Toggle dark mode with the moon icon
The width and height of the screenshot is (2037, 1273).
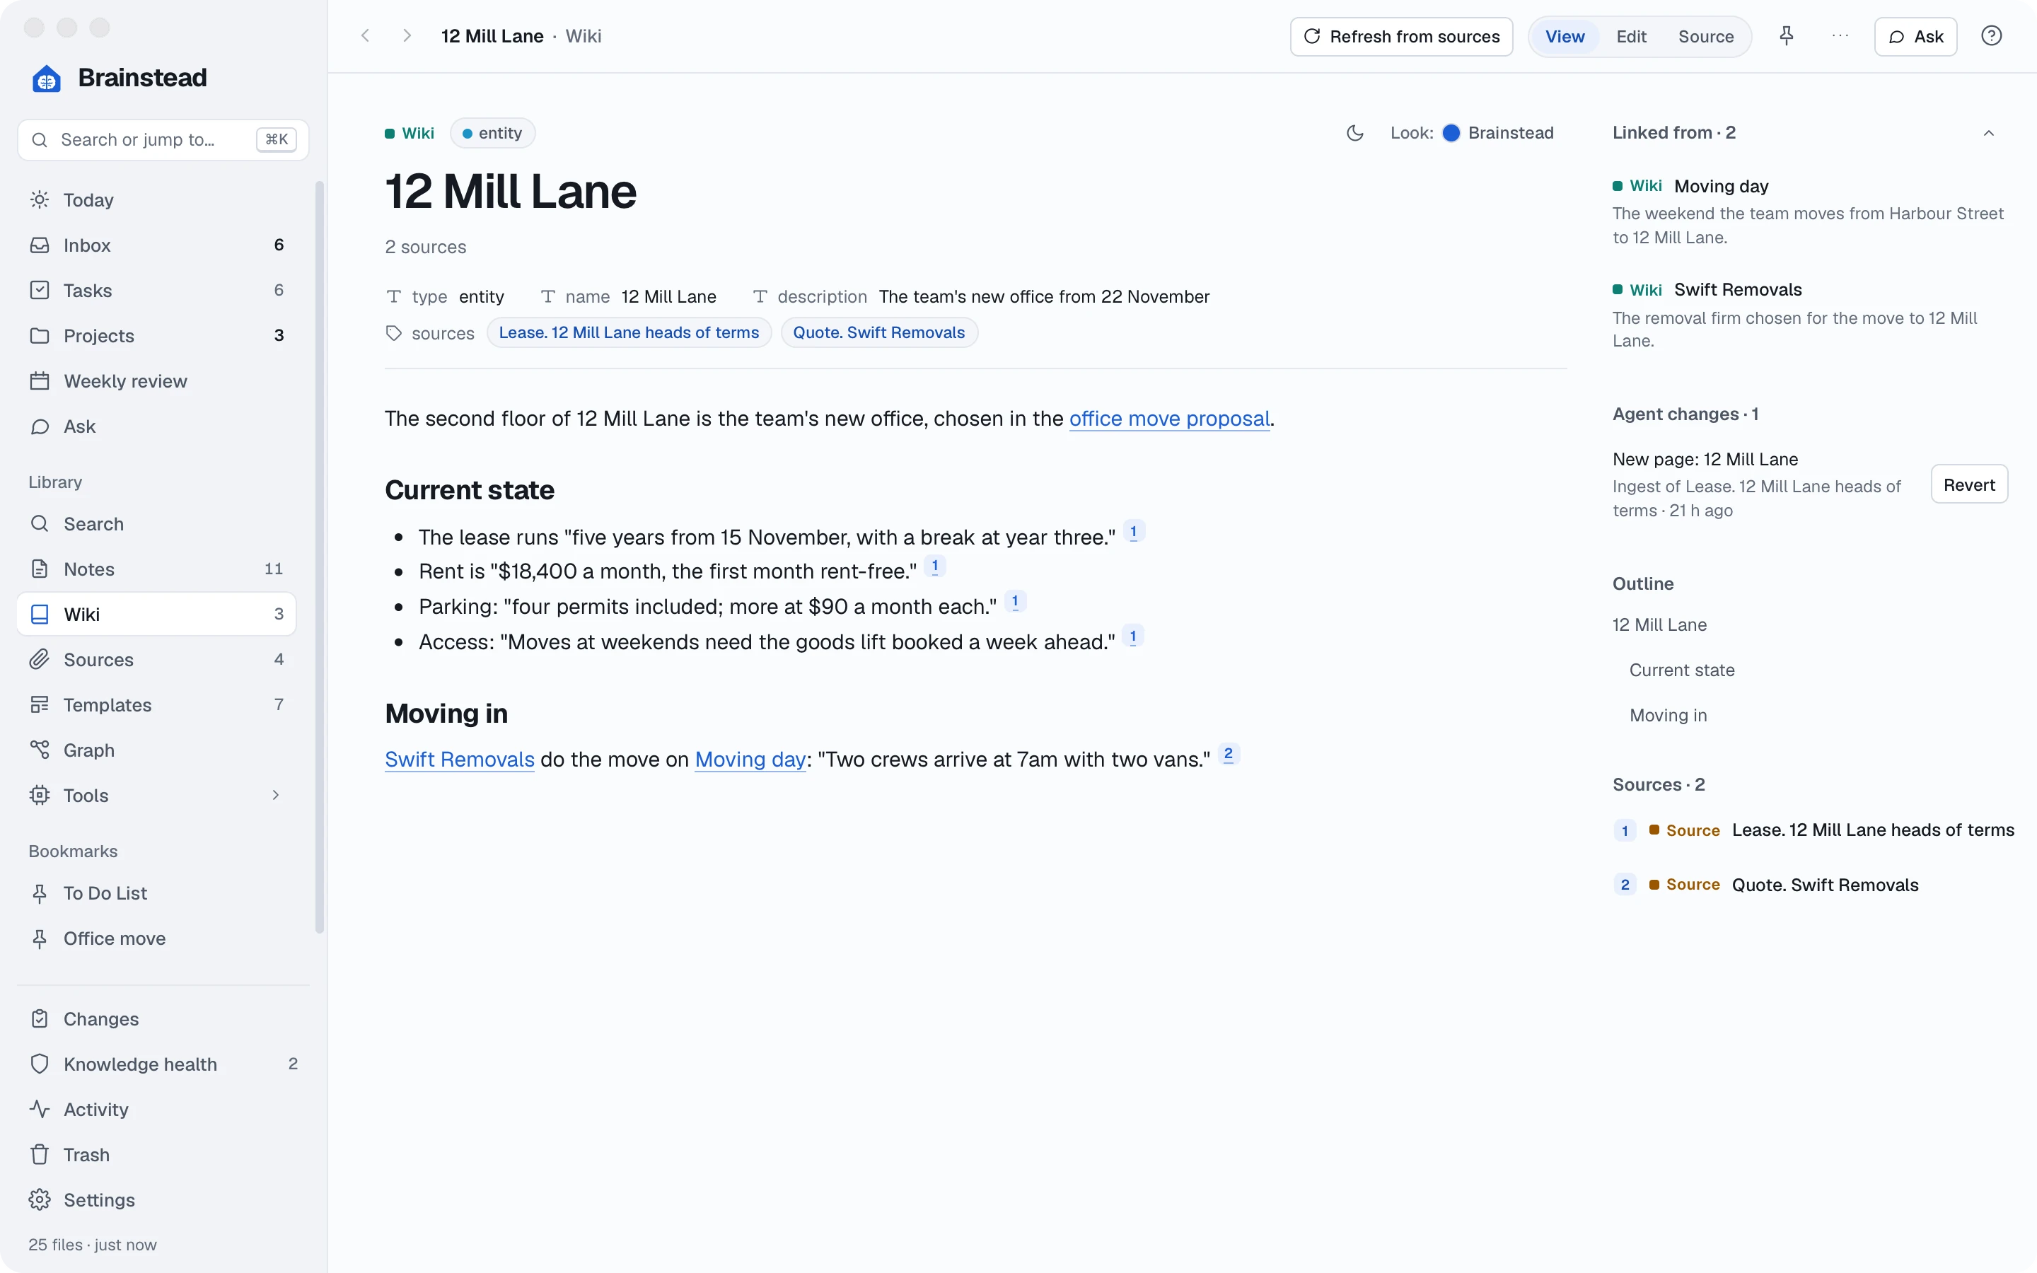1354,133
